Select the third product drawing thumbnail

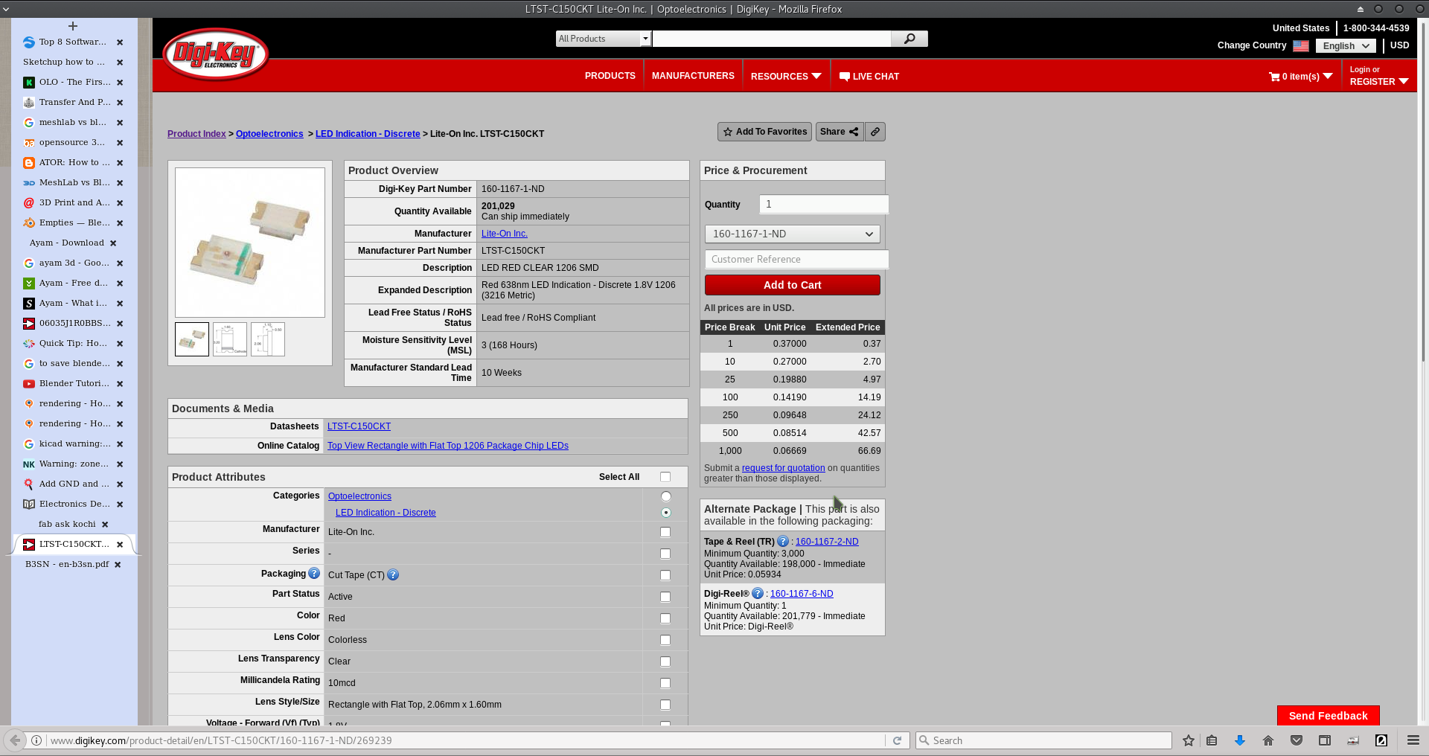coord(268,339)
